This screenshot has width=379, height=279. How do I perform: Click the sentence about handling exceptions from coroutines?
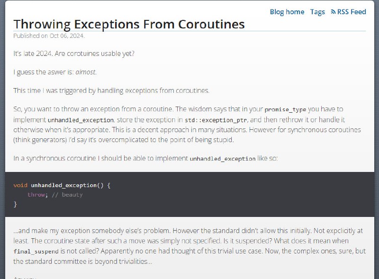(x=111, y=90)
